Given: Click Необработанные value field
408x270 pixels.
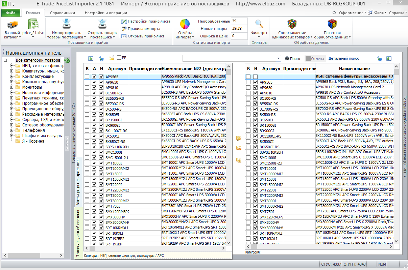Looking at the screenshot, I should click(239, 21).
